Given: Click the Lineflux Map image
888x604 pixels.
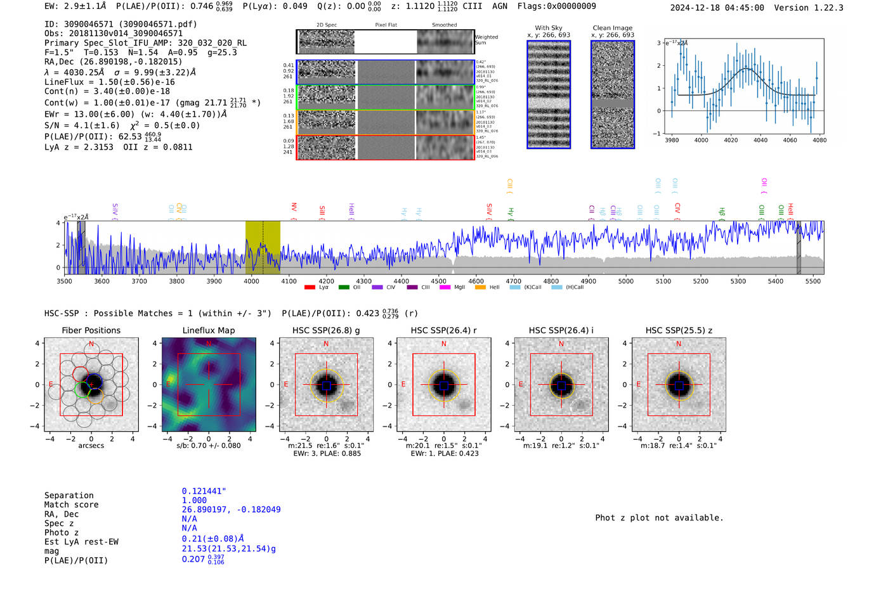Looking at the screenshot, I should [x=209, y=385].
